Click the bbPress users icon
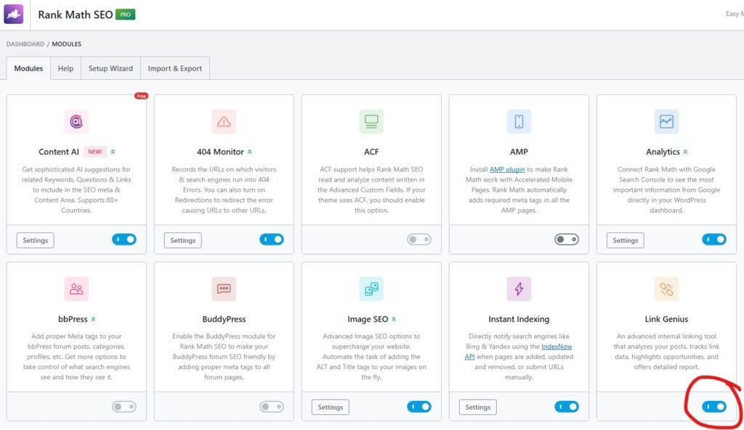The height and width of the screenshot is (430, 744). 76,288
